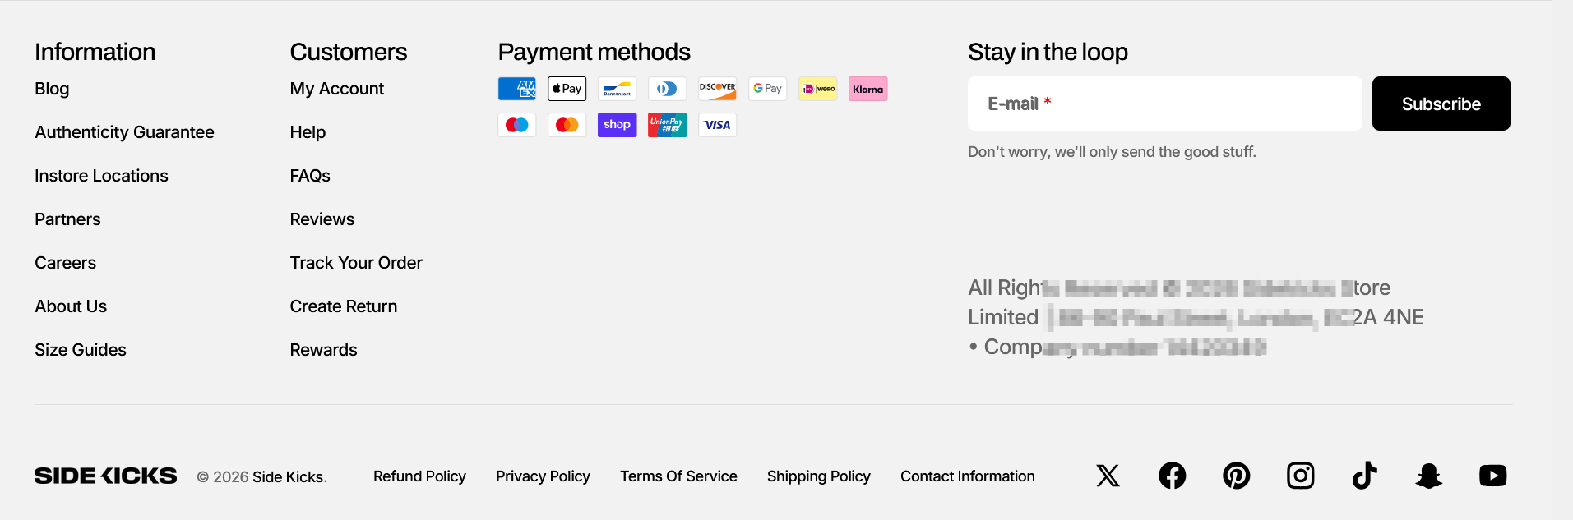Open the TikTok social icon
The width and height of the screenshot is (1573, 520).
coord(1364,476)
